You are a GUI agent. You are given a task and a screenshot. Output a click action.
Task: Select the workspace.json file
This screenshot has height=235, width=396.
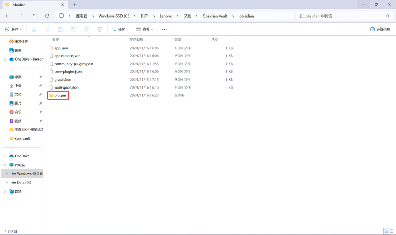[x=66, y=87]
